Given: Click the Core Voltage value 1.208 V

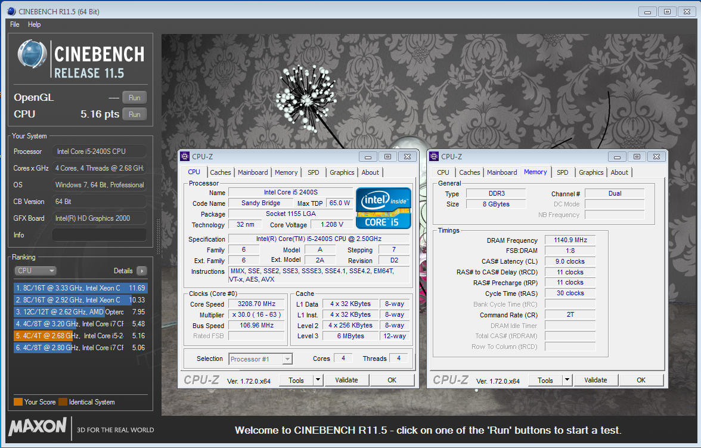Looking at the screenshot, I should tap(331, 225).
